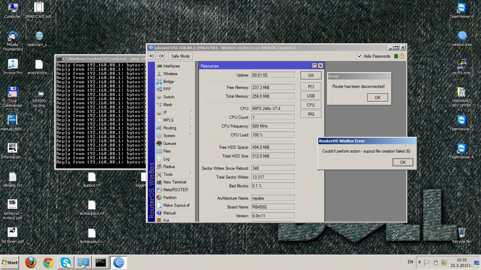Click the PCI button in Resources
Viewport: 481px width, 270px height.
[x=311, y=86]
